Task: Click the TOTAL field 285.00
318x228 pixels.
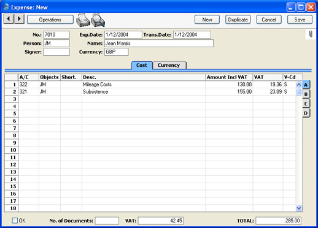Action: point(279,221)
